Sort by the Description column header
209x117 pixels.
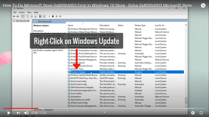[104, 25]
